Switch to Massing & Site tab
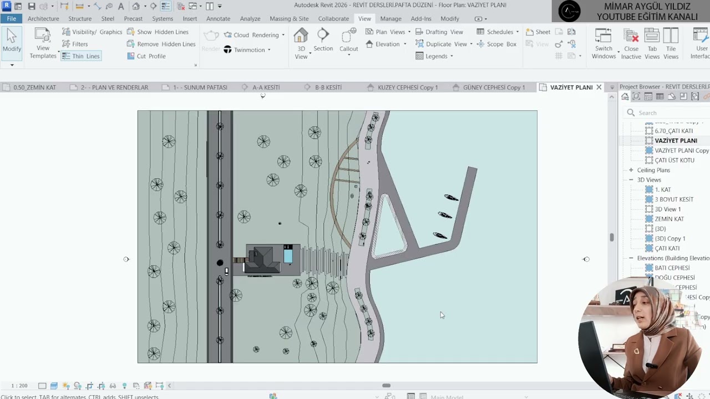This screenshot has height=399, width=710. pyautogui.click(x=289, y=18)
